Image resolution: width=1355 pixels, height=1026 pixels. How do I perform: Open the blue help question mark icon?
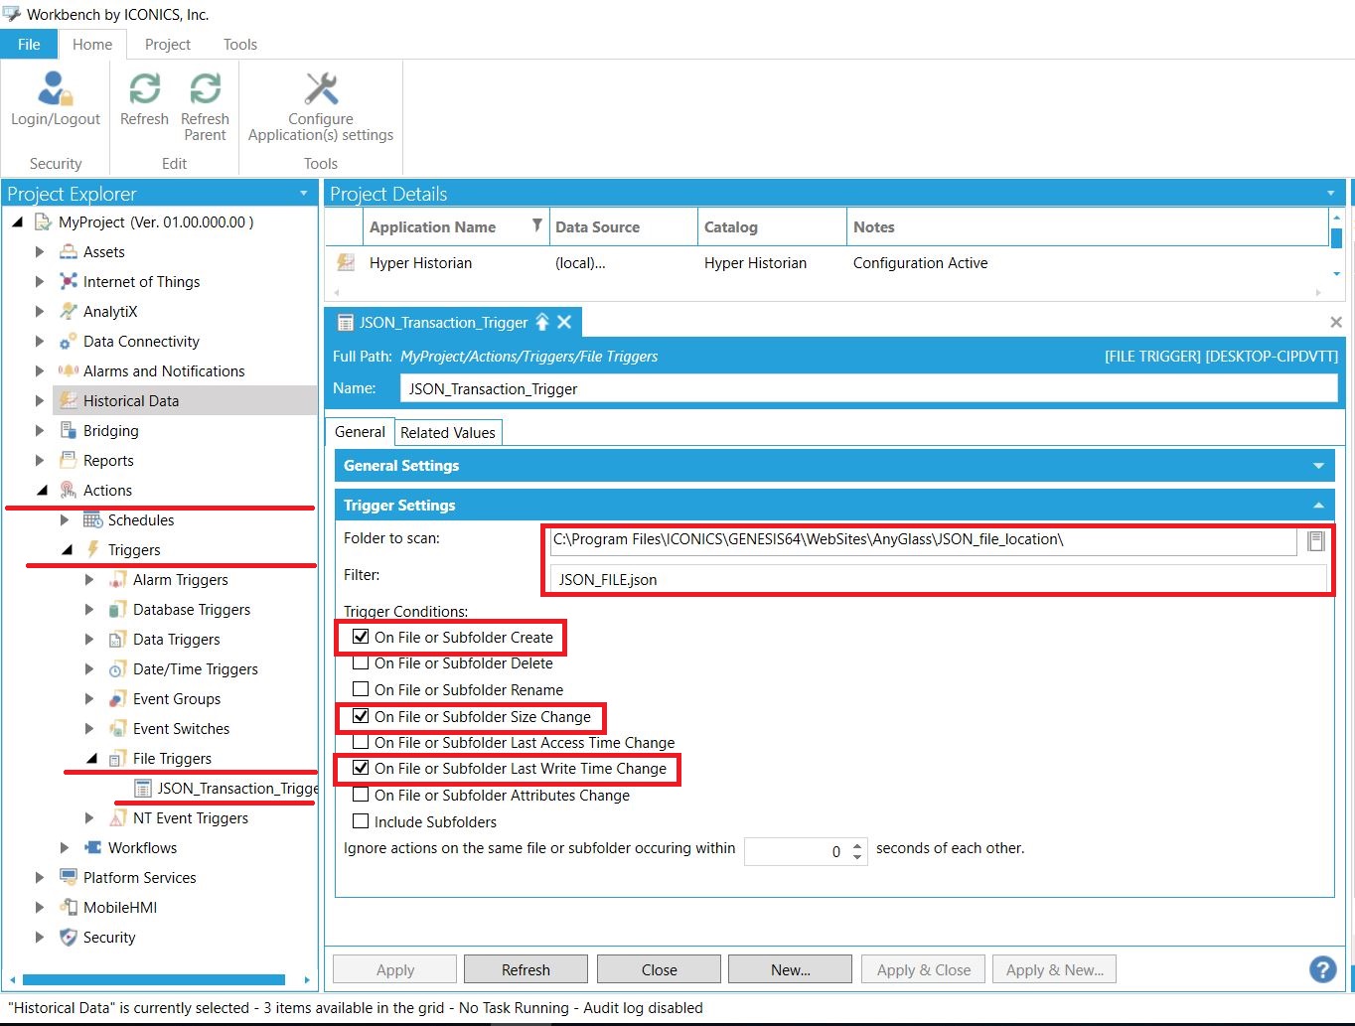click(x=1322, y=969)
